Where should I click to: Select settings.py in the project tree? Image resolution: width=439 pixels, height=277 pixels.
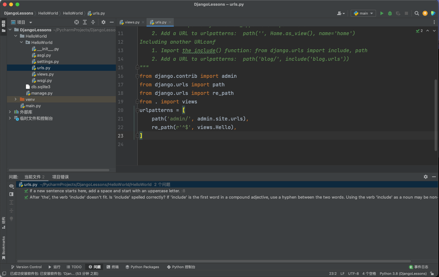coord(48,62)
